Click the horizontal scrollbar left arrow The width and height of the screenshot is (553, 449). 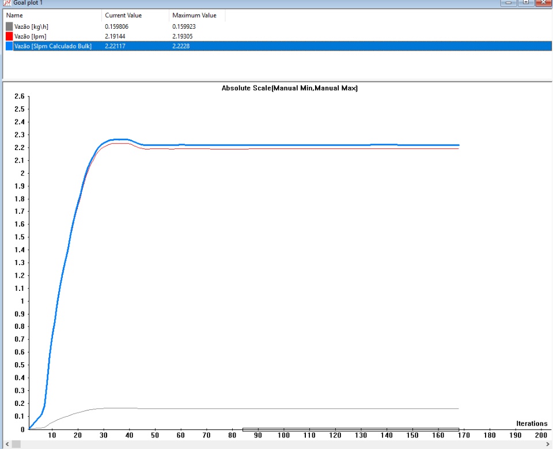click(7, 444)
